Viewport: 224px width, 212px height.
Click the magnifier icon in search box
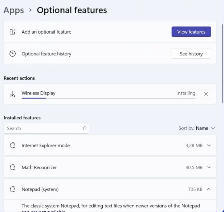pos(84,128)
